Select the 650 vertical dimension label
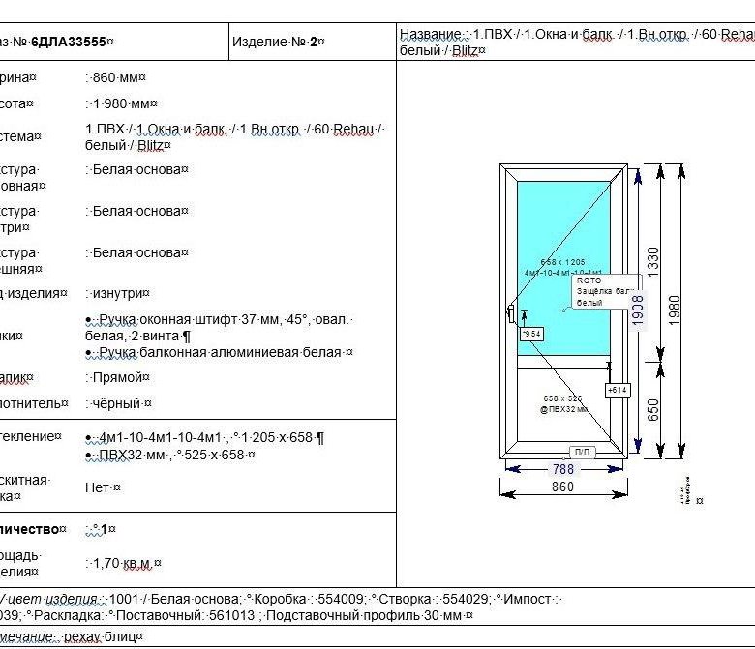Image resolution: width=755 pixels, height=649 pixels. (x=653, y=411)
